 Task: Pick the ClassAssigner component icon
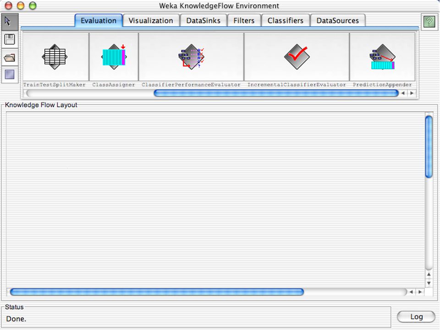114,57
